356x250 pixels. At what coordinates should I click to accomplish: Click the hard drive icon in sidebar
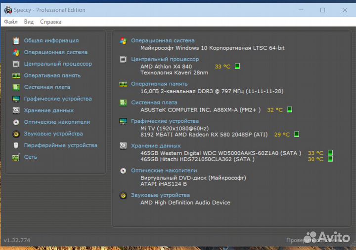point(16,110)
